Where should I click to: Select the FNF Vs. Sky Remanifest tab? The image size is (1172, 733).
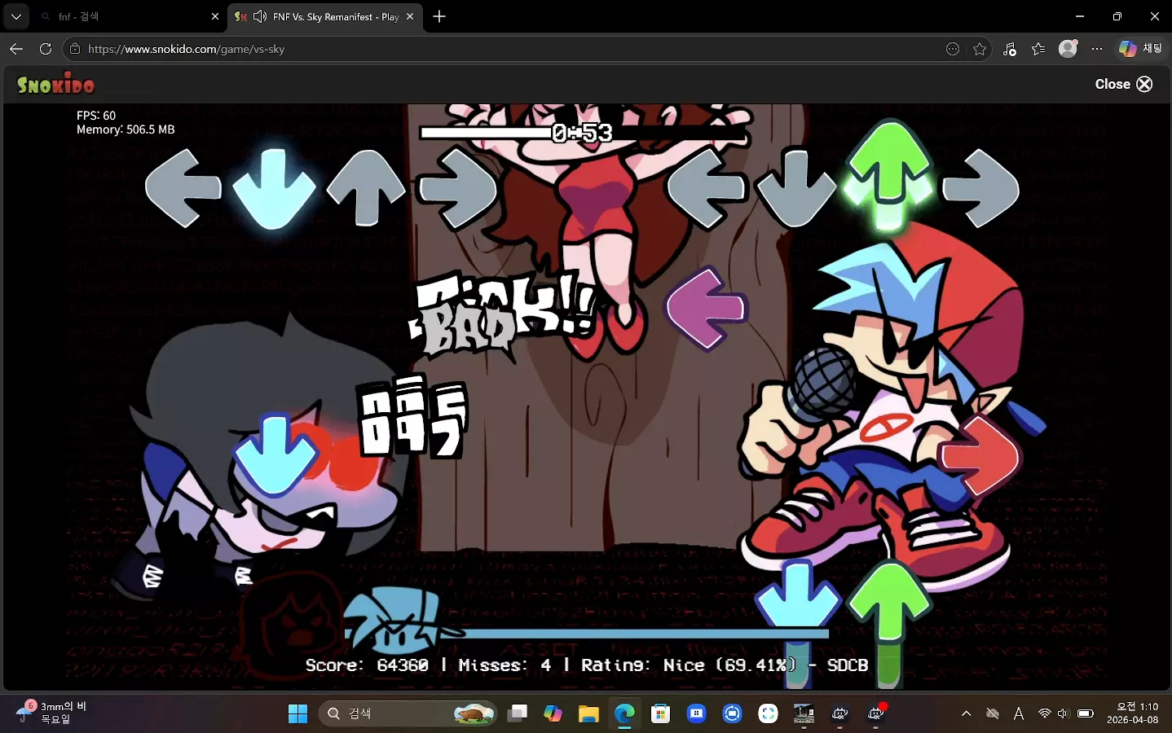[326, 16]
